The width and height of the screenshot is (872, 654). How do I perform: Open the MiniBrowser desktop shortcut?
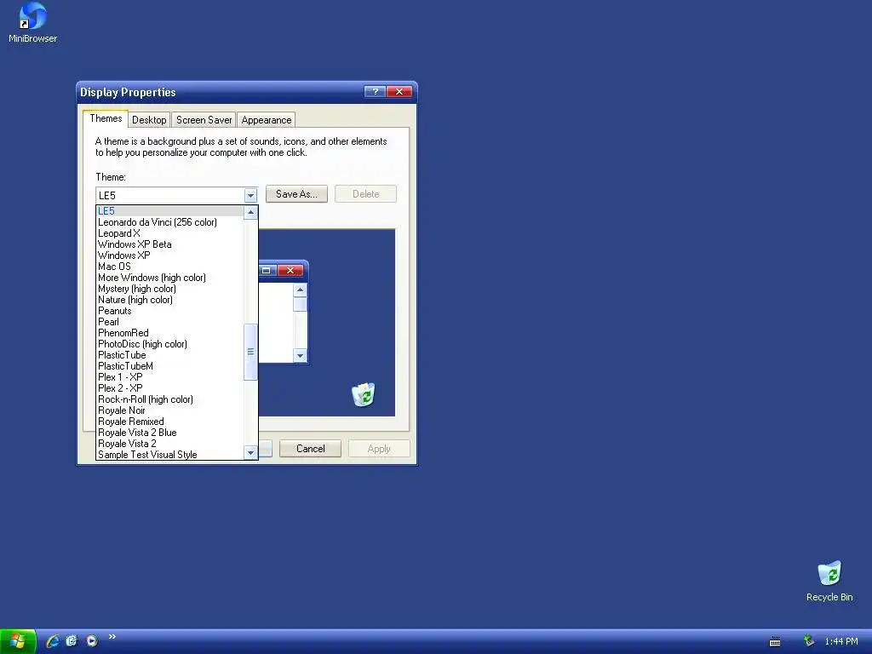pos(32,22)
